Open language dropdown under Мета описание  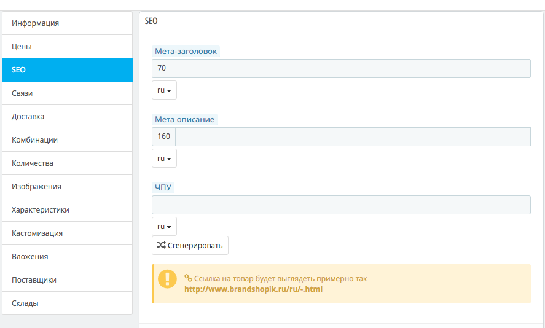tap(164, 158)
